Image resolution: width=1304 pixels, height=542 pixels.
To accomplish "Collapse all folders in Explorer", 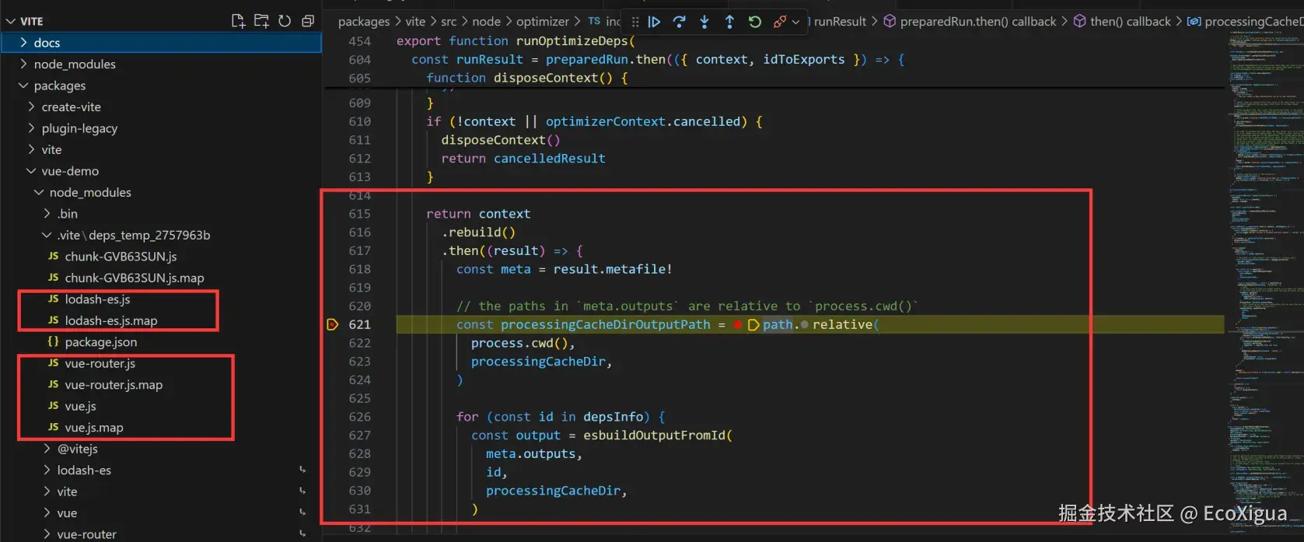I will coord(308,21).
